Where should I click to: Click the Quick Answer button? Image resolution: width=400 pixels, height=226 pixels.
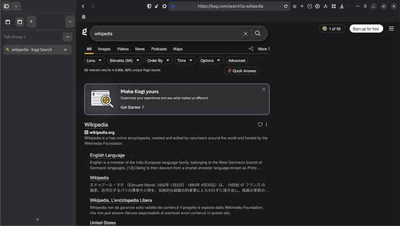241,71
